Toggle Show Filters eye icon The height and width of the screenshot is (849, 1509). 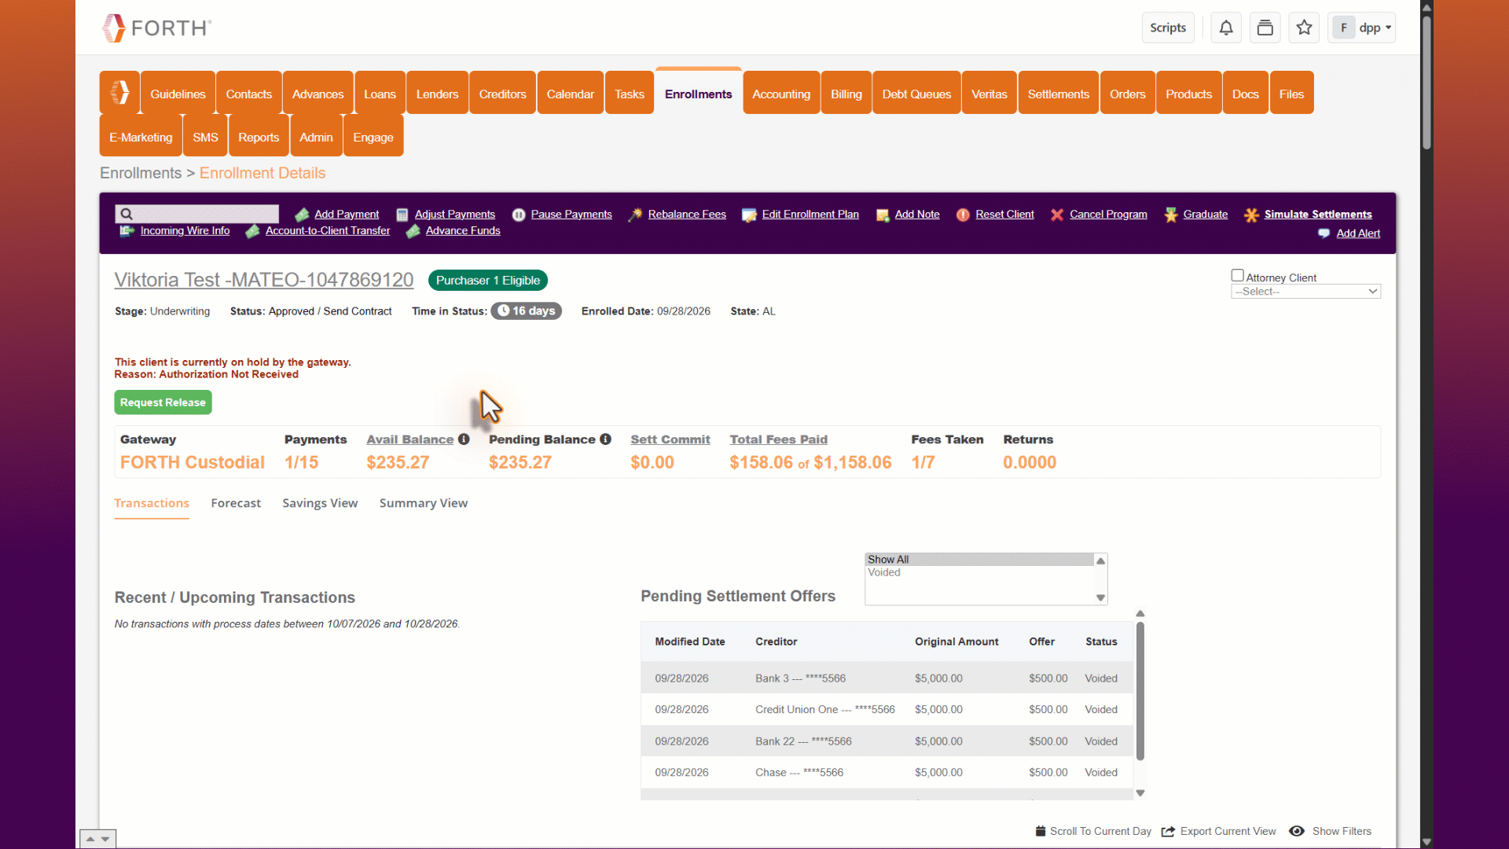[1297, 831]
